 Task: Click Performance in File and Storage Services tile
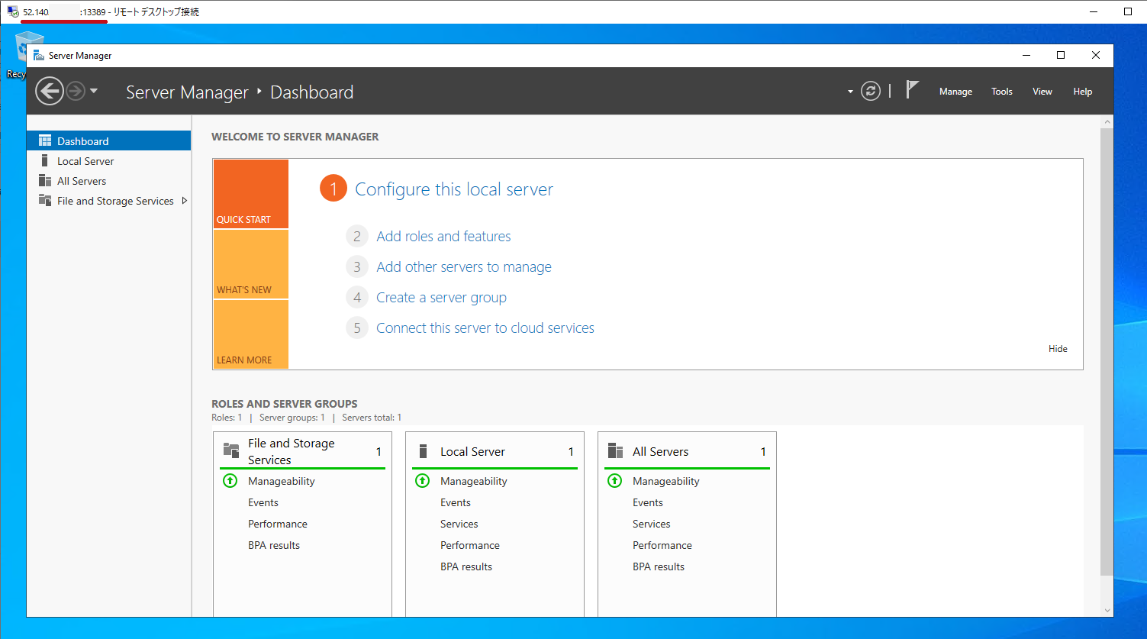pyautogui.click(x=278, y=524)
